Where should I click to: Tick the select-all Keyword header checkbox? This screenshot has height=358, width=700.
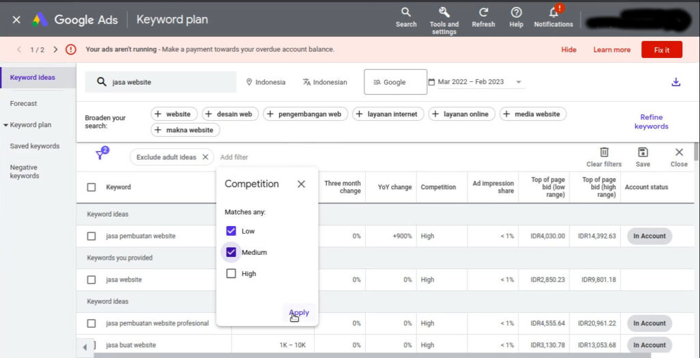coord(92,187)
